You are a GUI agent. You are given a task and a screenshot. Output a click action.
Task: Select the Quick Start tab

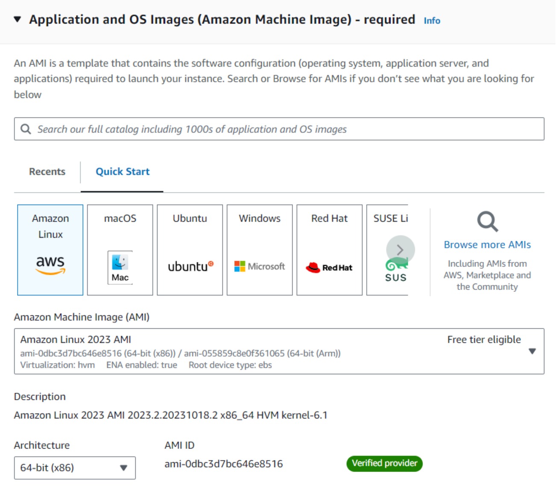(x=123, y=172)
